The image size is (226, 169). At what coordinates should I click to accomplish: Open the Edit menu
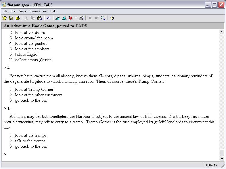point(13,11)
